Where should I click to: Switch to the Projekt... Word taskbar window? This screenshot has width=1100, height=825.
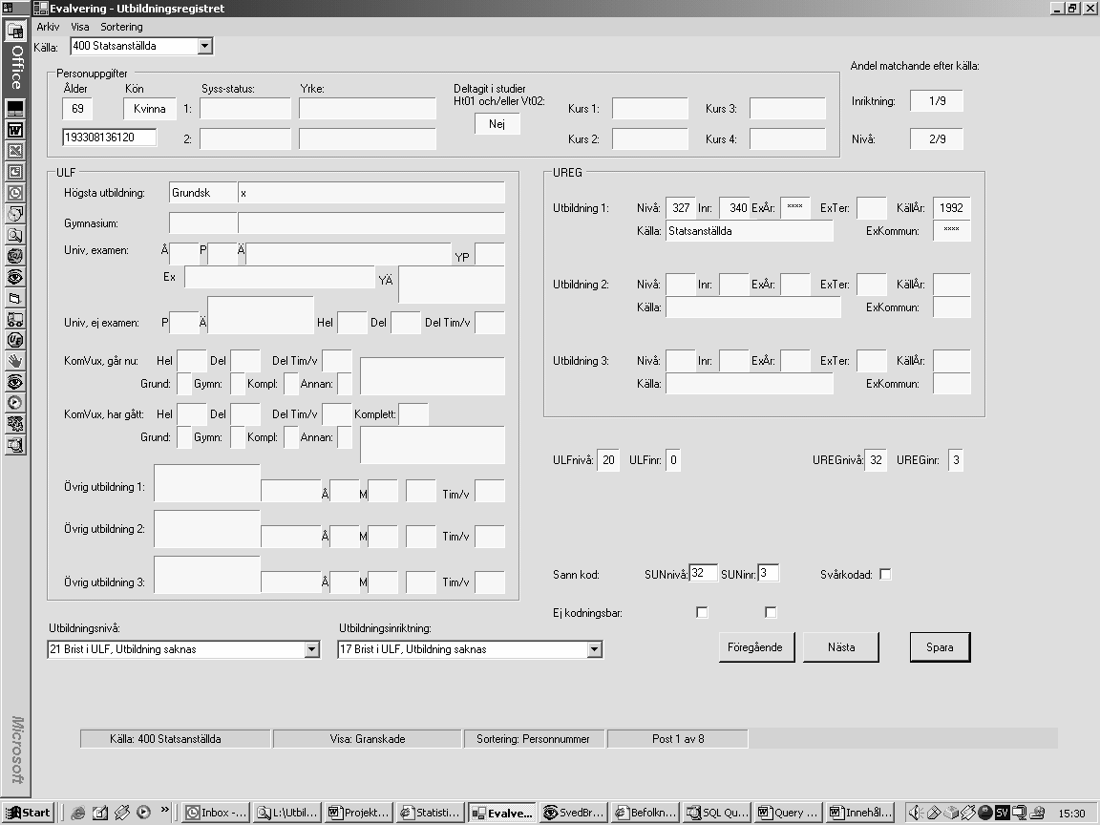click(359, 813)
